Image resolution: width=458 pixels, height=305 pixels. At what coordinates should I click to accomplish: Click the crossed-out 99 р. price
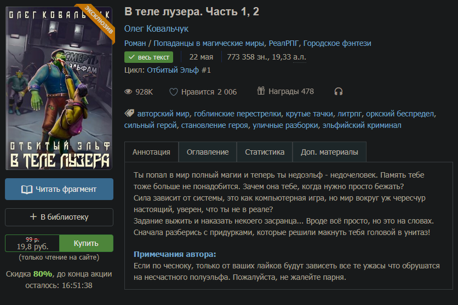tap(32, 239)
